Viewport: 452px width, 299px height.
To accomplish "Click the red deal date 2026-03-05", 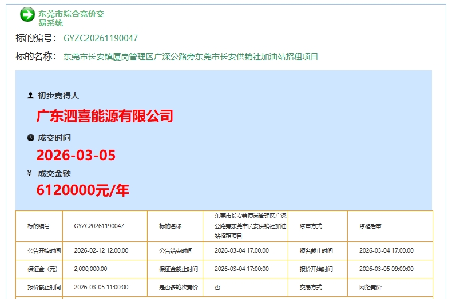I will pyautogui.click(x=76, y=155).
